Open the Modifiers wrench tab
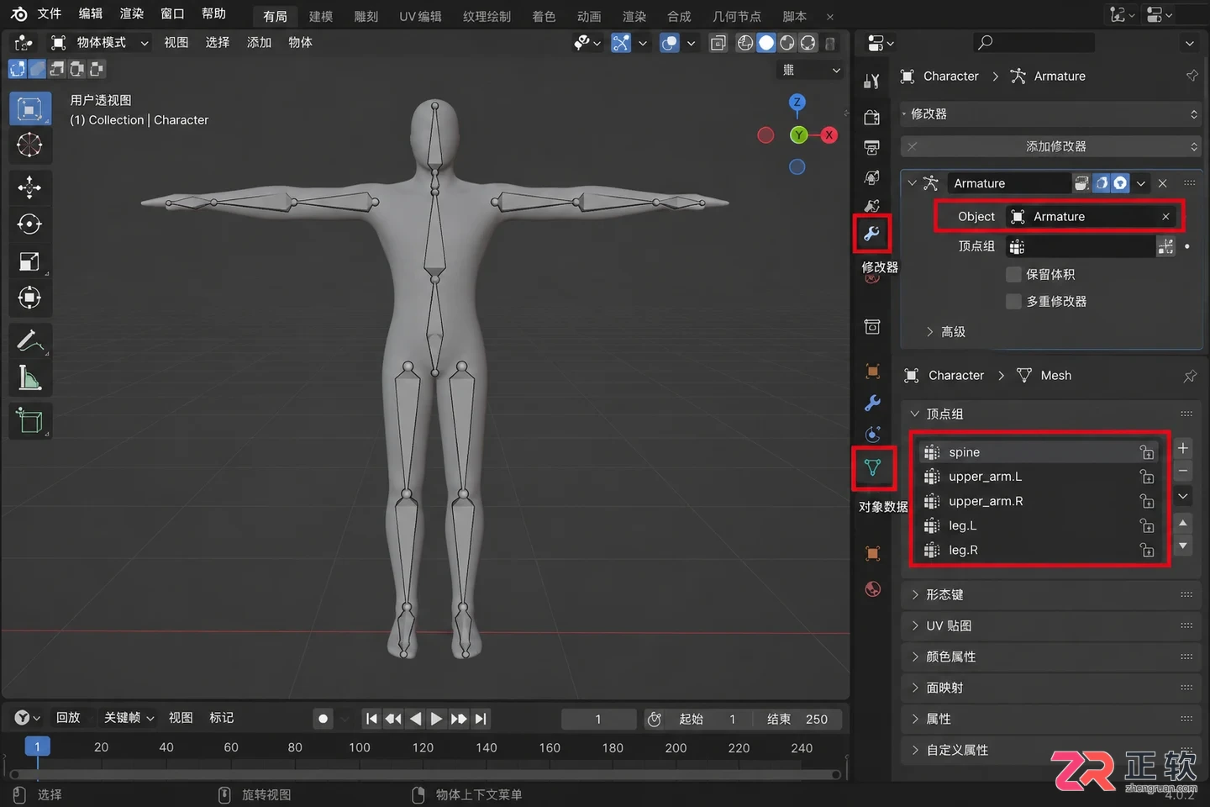1210x807 pixels. [x=872, y=234]
